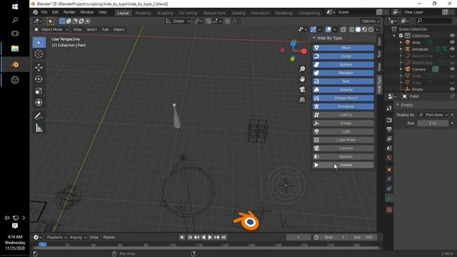Collapse the Empty properties panel
The width and height of the screenshot is (457, 257).
coord(398,105)
